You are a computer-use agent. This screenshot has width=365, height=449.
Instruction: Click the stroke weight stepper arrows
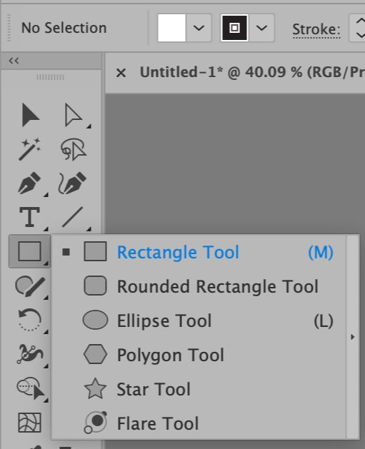[x=359, y=28]
